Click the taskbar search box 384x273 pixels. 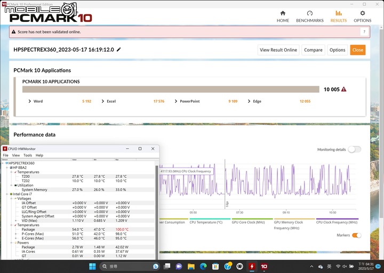pos(130,267)
